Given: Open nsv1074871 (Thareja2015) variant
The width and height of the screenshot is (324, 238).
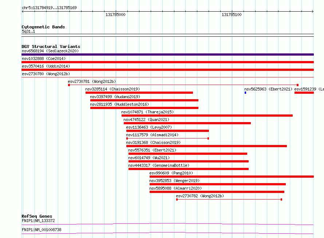Looking at the screenshot, I should point(147,112).
